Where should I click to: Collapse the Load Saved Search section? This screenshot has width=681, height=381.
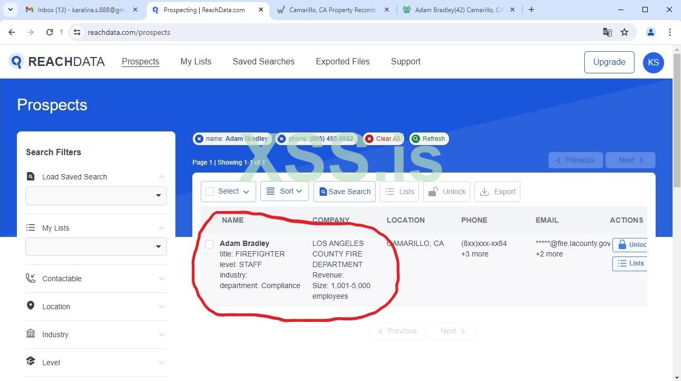pyautogui.click(x=162, y=177)
